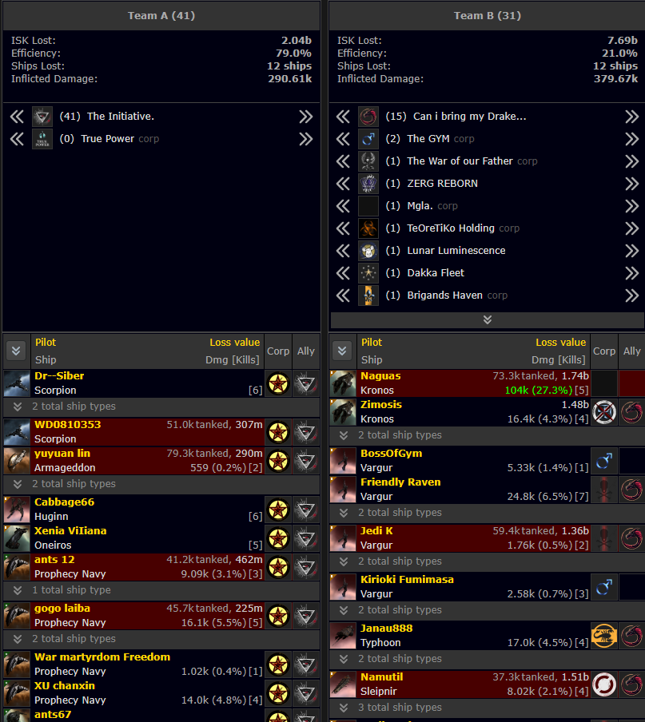Viewport: 645px width, 722px height.
Task: Click Zimosis's alliance icon
Action: tap(631, 412)
